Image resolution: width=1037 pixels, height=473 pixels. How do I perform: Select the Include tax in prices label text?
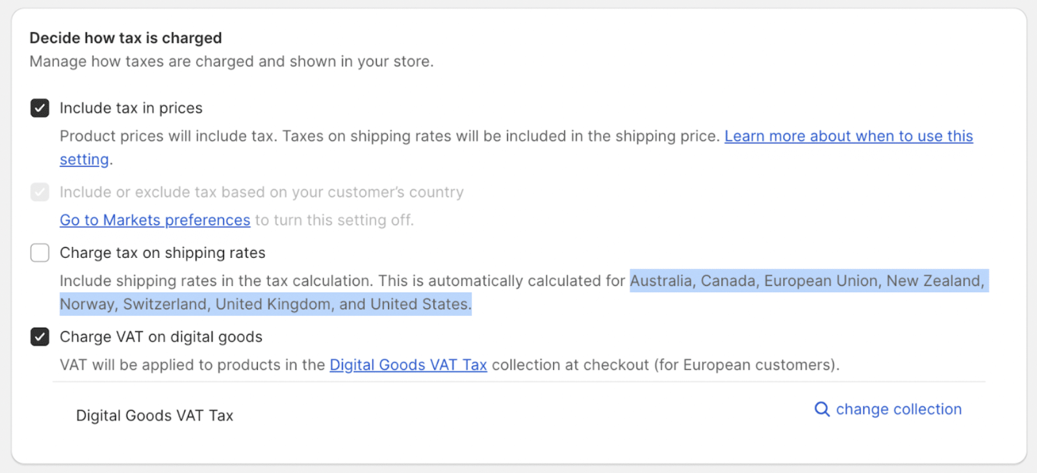pos(131,108)
